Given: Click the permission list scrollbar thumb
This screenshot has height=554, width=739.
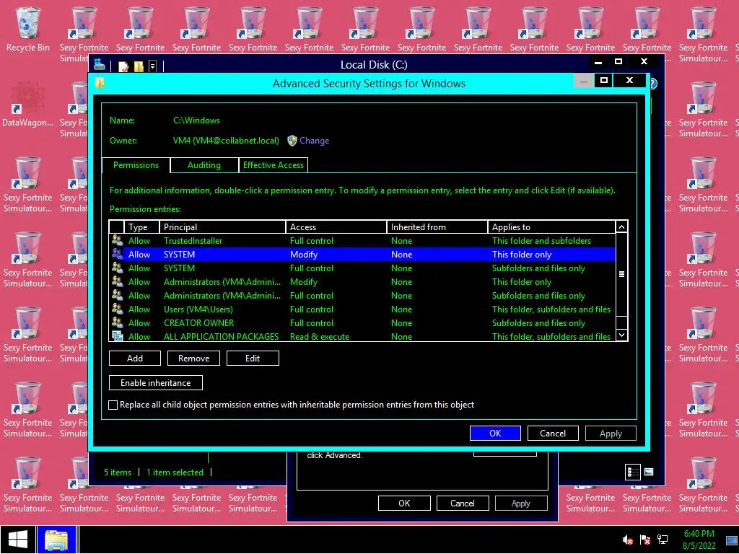Looking at the screenshot, I should 621,274.
